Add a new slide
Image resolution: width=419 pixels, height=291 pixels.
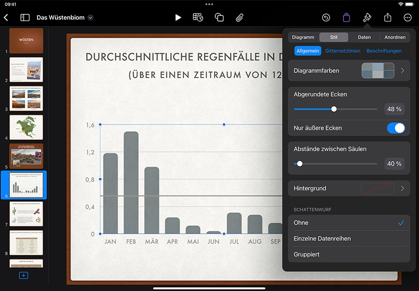24,275
